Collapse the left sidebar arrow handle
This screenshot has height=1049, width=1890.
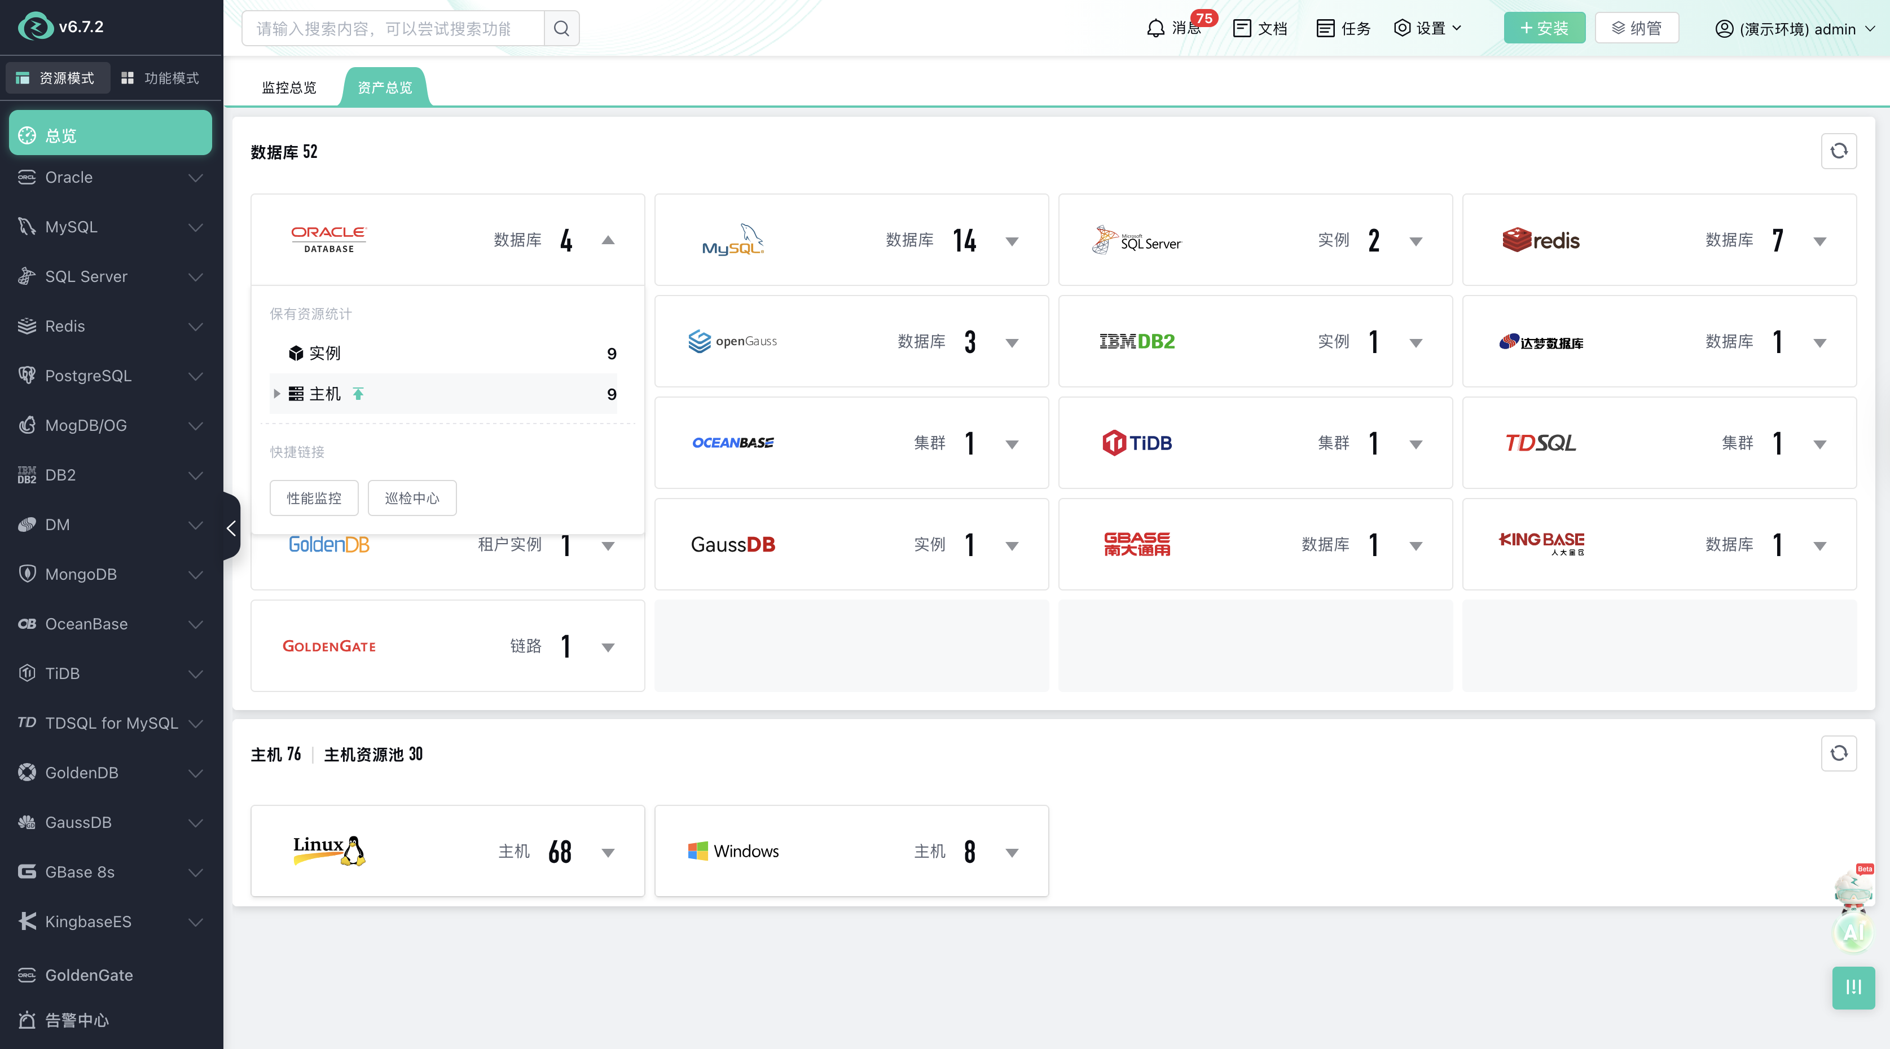pos(231,527)
